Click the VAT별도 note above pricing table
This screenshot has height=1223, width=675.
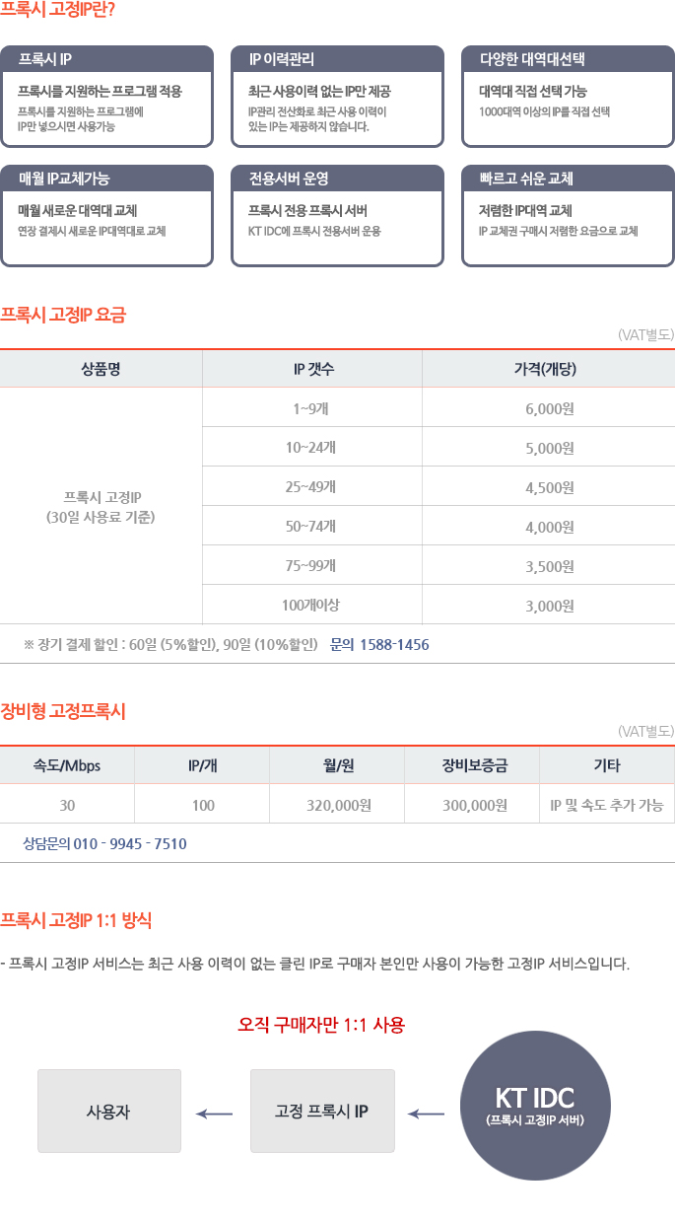(645, 334)
